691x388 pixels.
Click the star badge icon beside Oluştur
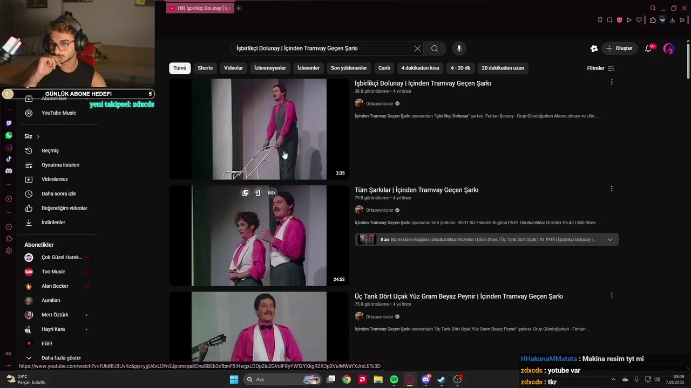tap(594, 48)
